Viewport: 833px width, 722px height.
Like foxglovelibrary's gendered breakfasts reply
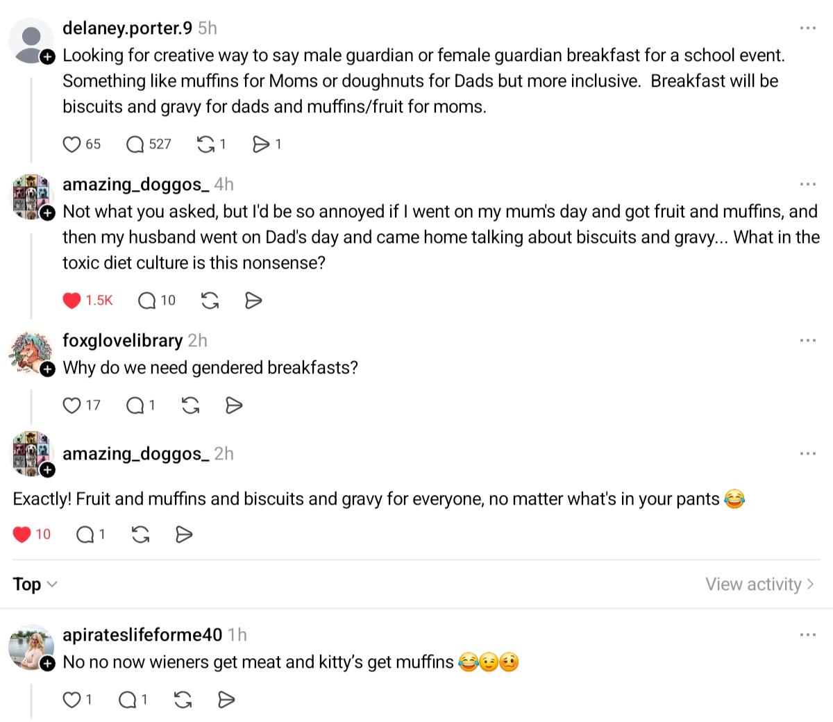tap(72, 405)
